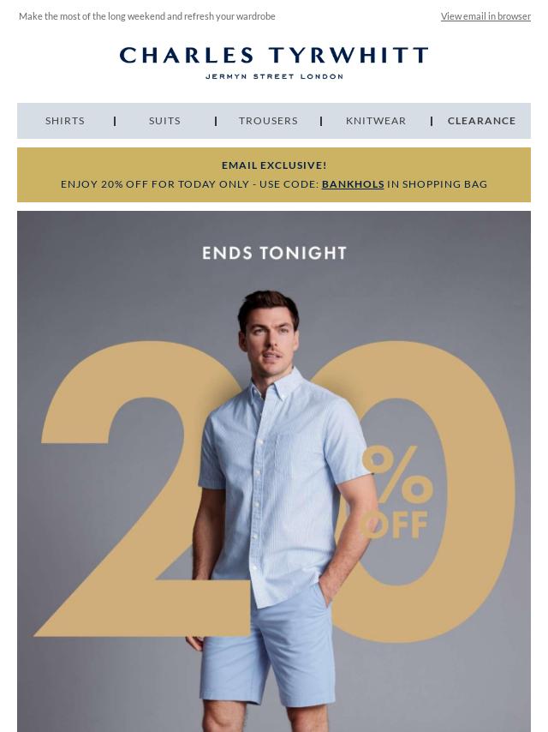This screenshot has width=548, height=732.
Task: Click the gold % OFF graphic
Action: click(x=396, y=493)
